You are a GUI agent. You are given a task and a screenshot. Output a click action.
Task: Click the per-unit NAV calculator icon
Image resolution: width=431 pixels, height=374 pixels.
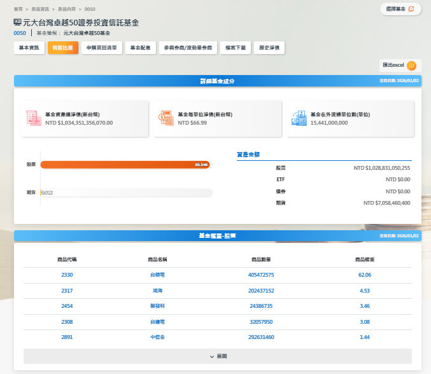pos(166,118)
